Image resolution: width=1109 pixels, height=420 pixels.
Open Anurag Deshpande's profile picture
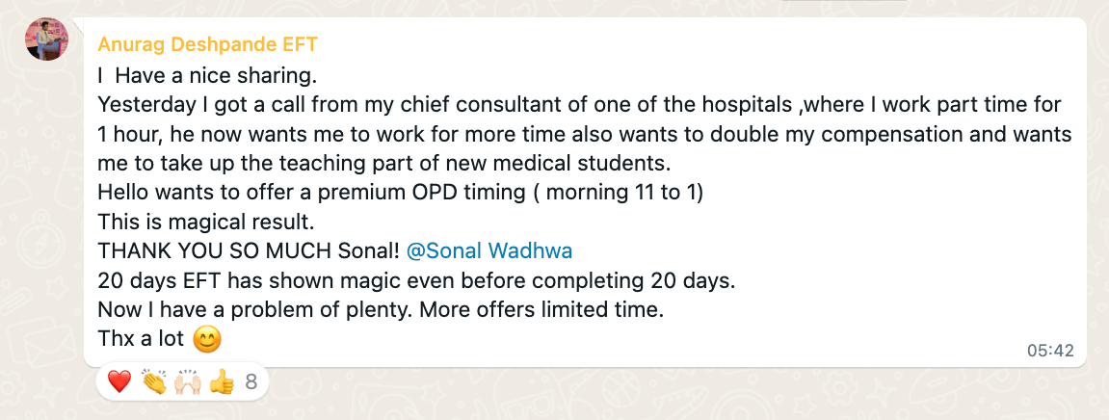pos(46,38)
